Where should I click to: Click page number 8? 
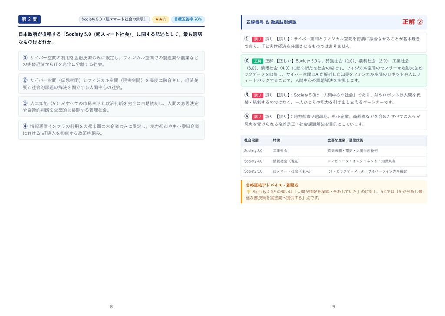[x=111, y=306]
